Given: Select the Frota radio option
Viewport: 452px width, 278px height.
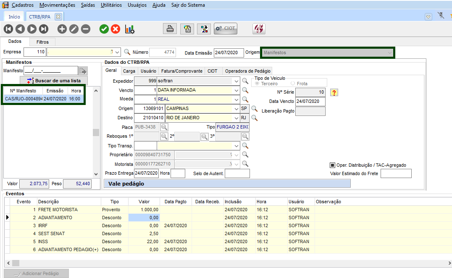Looking at the screenshot, I should pyautogui.click(x=292, y=84).
